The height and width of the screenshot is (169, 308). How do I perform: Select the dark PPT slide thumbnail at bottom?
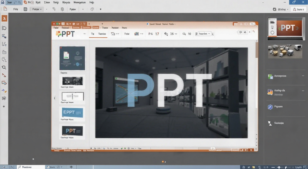(72, 131)
